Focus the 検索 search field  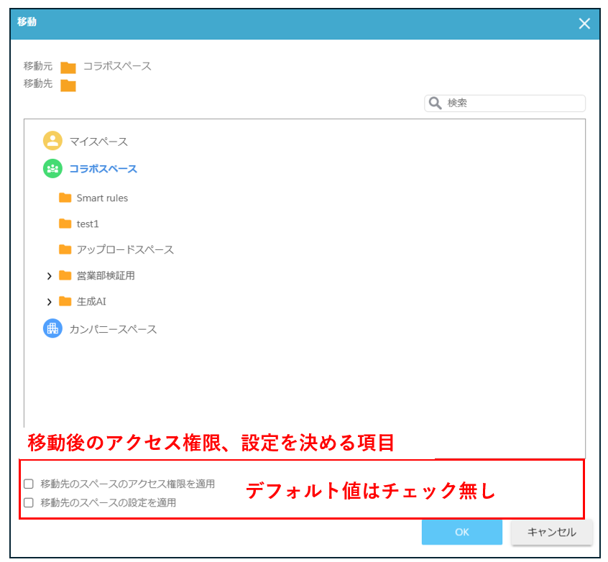pos(505,103)
